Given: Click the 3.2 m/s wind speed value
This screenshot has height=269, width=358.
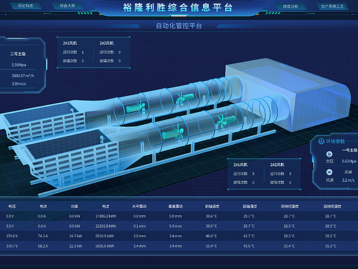Looking at the screenshot, I should click(348, 180).
